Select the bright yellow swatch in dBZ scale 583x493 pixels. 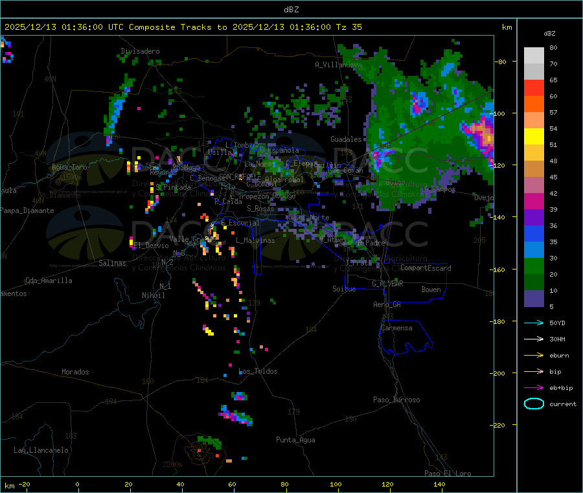click(x=534, y=137)
